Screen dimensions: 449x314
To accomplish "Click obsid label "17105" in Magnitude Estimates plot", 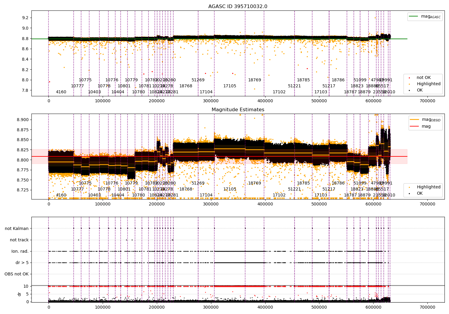I will (230, 189).
